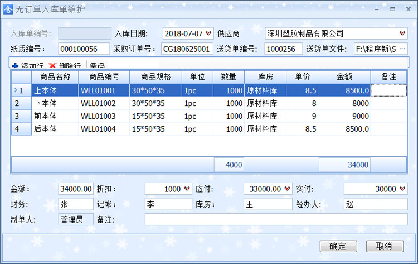418x264 pixels.
Task: Click product code cell WLL01002
Action: coord(104,103)
